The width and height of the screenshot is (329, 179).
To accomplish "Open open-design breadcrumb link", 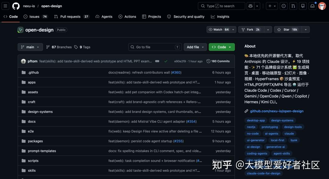I will 51,6.
